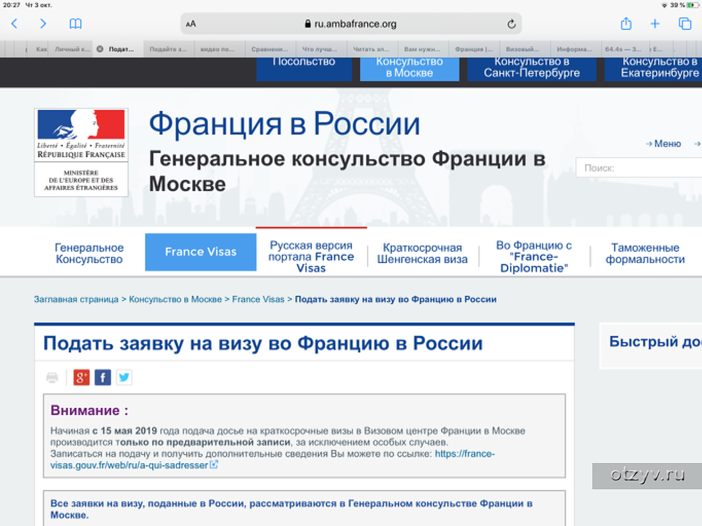Open the france-visas.gouv.fr a-qui-sadresser link
The width and height of the screenshot is (702, 526).
pyautogui.click(x=273, y=459)
